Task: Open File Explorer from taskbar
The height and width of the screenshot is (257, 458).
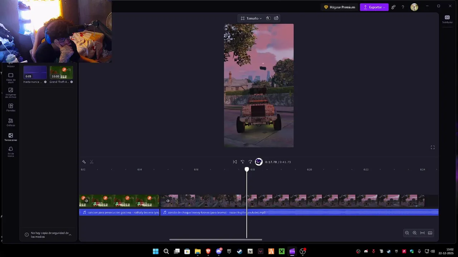Action: point(198,251)
